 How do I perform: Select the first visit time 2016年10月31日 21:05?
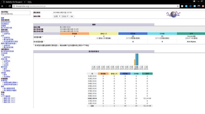tap(69, 29)
